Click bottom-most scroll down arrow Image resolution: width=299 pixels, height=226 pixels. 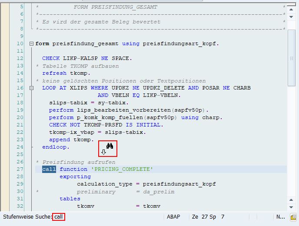[x=291, y=207]
